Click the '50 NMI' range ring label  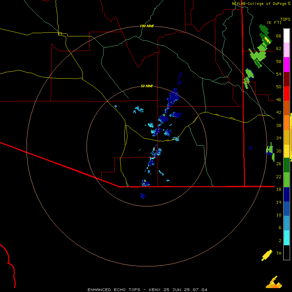coord(147,86)
